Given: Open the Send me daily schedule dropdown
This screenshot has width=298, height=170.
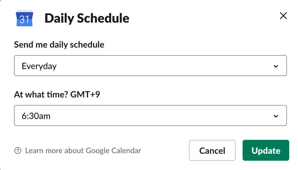Looking at the screenshot, I should (x=150, y=66).
